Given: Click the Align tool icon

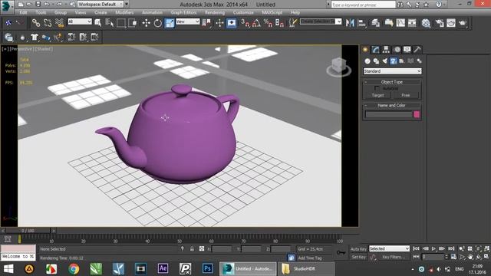Looking at the screenshot, I should tap(361, 23).
